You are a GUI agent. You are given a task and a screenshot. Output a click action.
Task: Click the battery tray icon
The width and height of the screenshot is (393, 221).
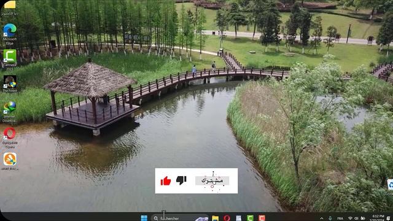(363, 219)
